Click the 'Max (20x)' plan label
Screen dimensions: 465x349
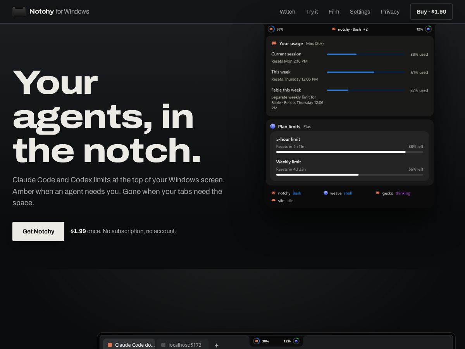[x=315, y=43]
